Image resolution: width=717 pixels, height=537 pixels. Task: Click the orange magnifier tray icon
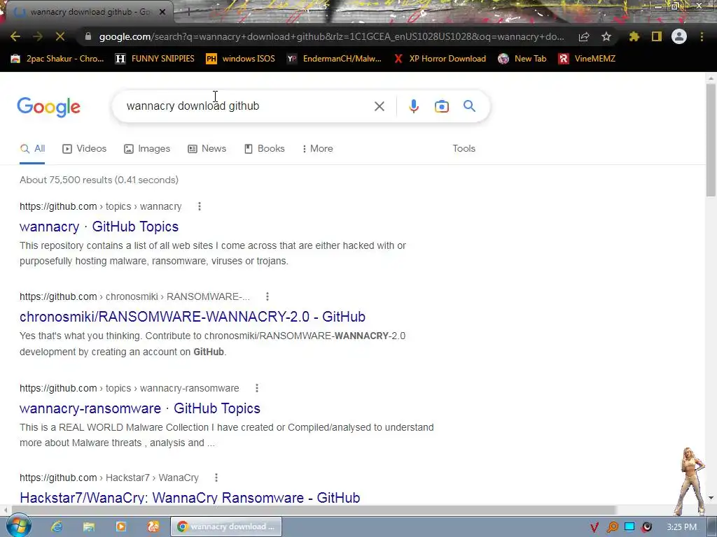(612, 527)
